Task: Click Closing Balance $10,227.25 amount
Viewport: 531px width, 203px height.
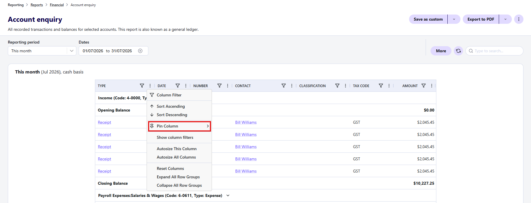Action: click(424, 183)
